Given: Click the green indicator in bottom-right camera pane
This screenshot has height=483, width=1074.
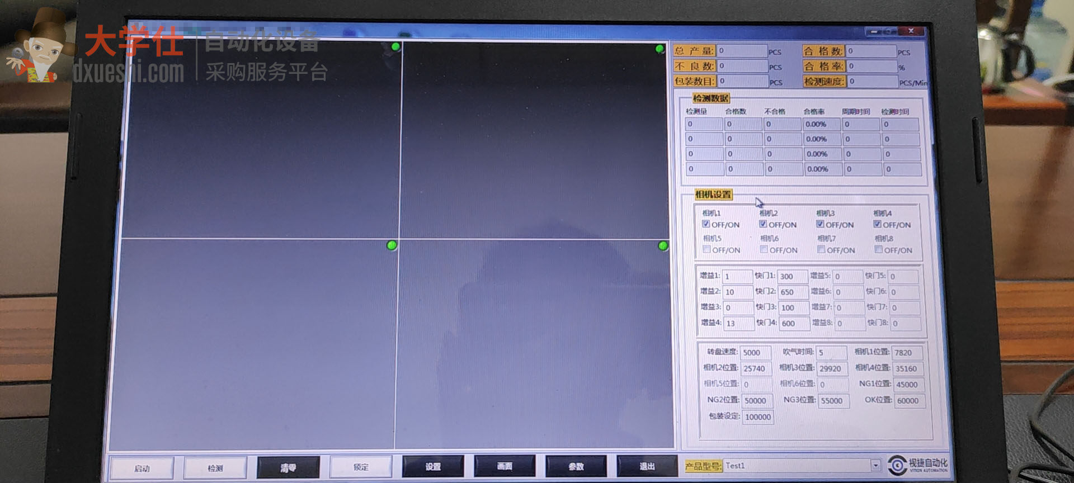Looking at the screenshot, I should click(663, 245).
